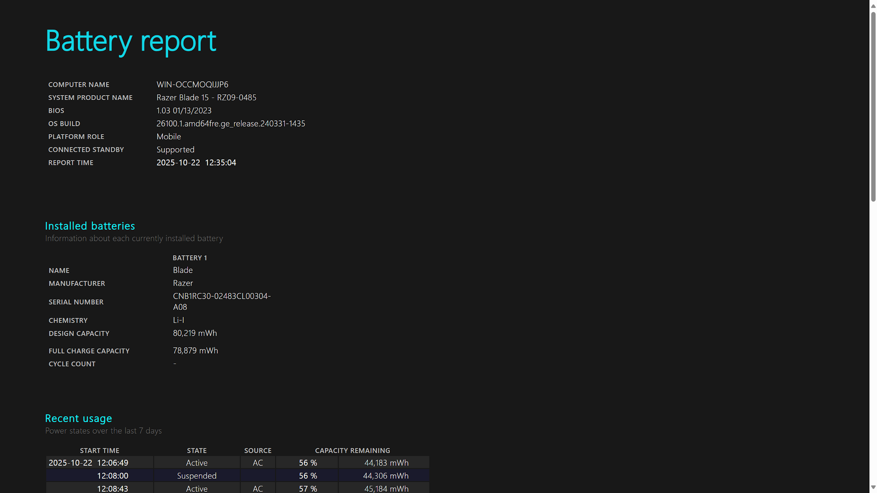The height and width of the screenshot is (493, 877).
Task: Click the BIOS version value
Action: (x=184, y=110)
